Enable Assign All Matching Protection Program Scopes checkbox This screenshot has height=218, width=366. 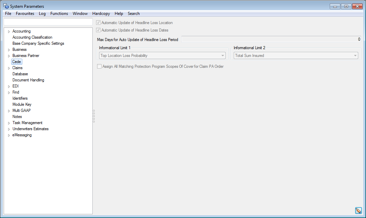point(99,66)
